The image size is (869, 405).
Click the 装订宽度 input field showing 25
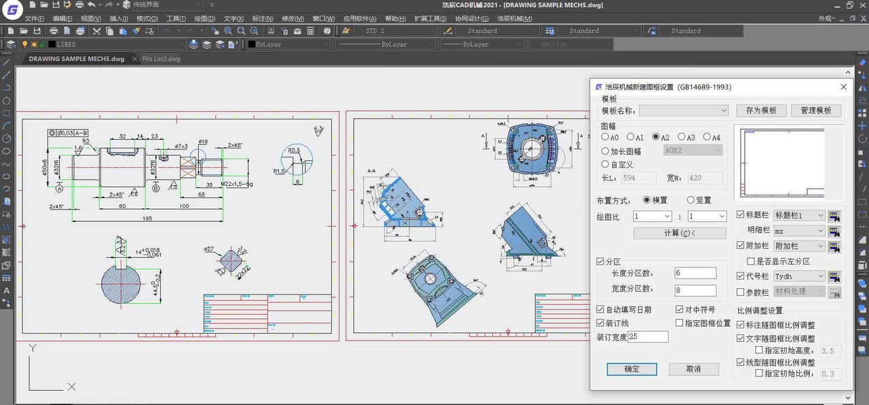[646, 336]
